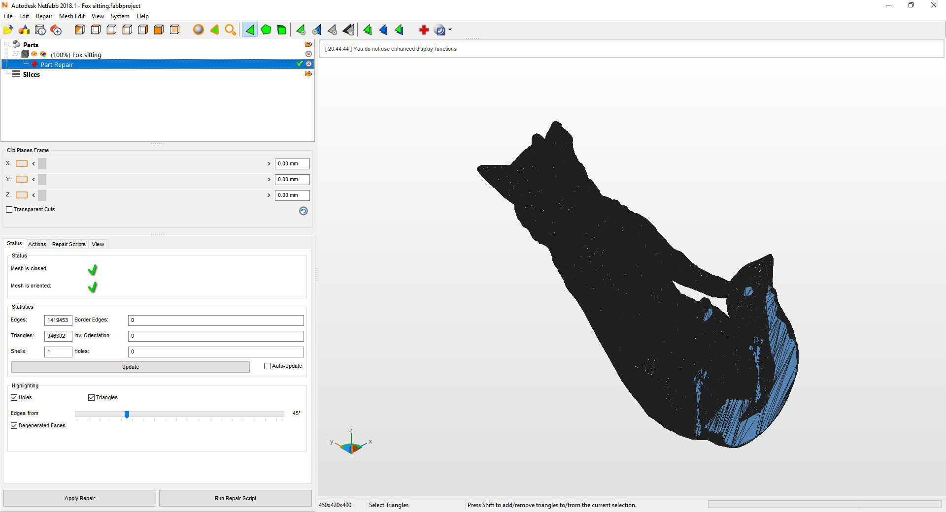The height and width of the screenshot is (512, 946).
Task: Open the dropdown arrow beside the display icon
Action: 450,30
